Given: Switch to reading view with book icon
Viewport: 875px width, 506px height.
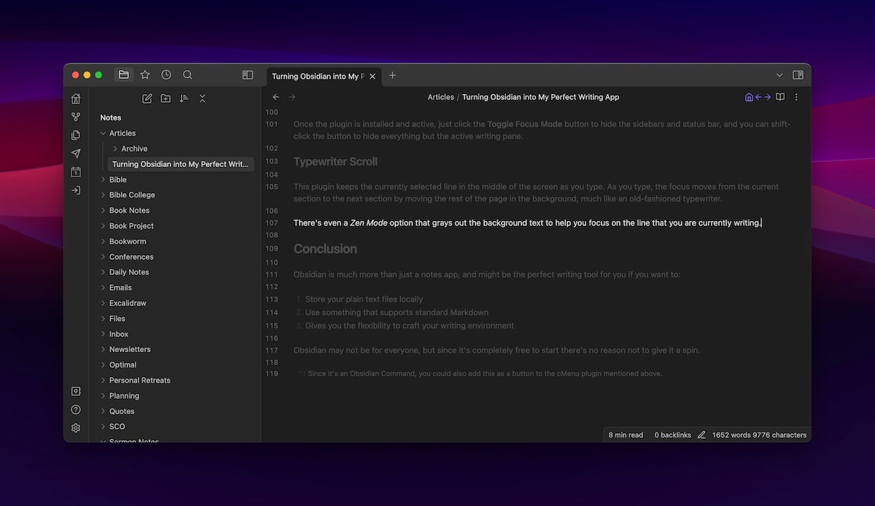Looking at the screenshot, I should pos(780,97).
